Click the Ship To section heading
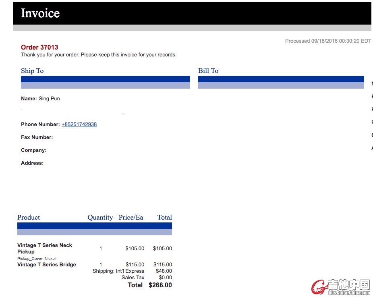 point(32,71)
